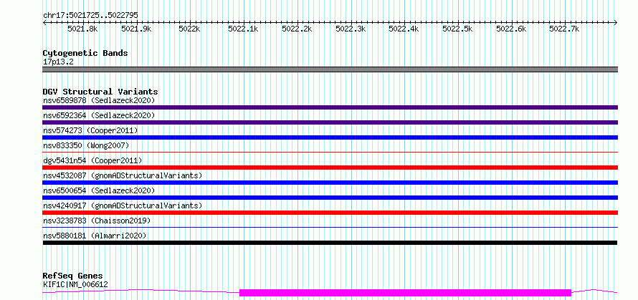Open variant nsv6592364 (Sedlazeck2020) label
This screenshot has height=300, width=638.
tap(99, 115)
